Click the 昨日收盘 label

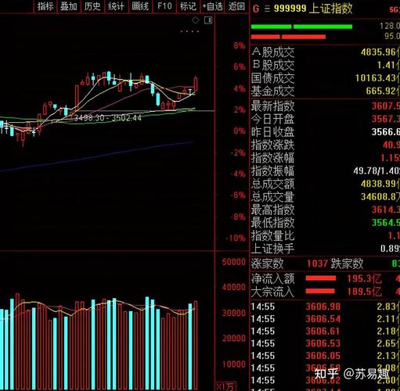pos(272,132)
